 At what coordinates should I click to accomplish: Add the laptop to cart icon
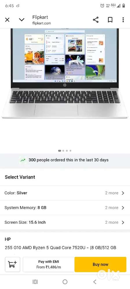tap(12, 264)
